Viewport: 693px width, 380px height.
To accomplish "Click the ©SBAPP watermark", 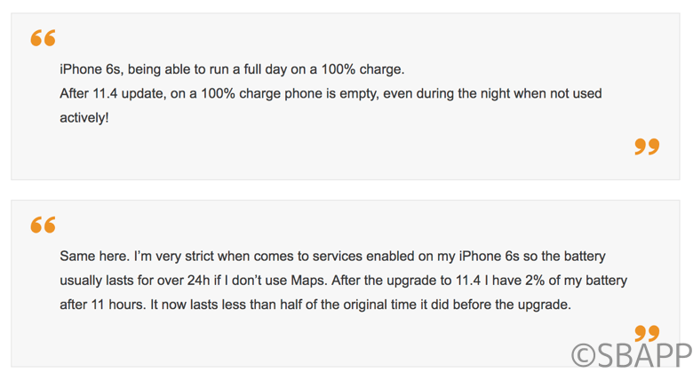I will pyautogui.click(x=632, y=354).
